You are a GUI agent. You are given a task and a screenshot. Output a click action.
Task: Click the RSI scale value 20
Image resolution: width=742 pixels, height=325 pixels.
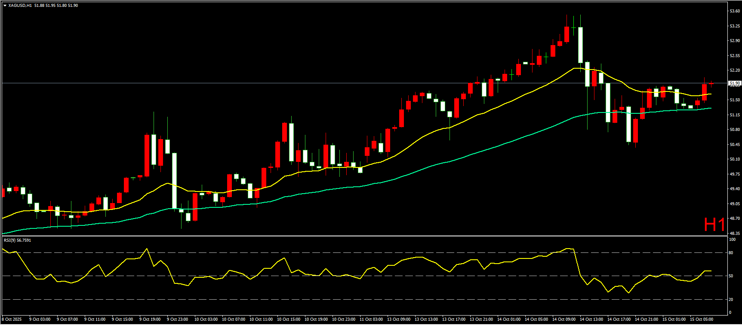[731, 300]
